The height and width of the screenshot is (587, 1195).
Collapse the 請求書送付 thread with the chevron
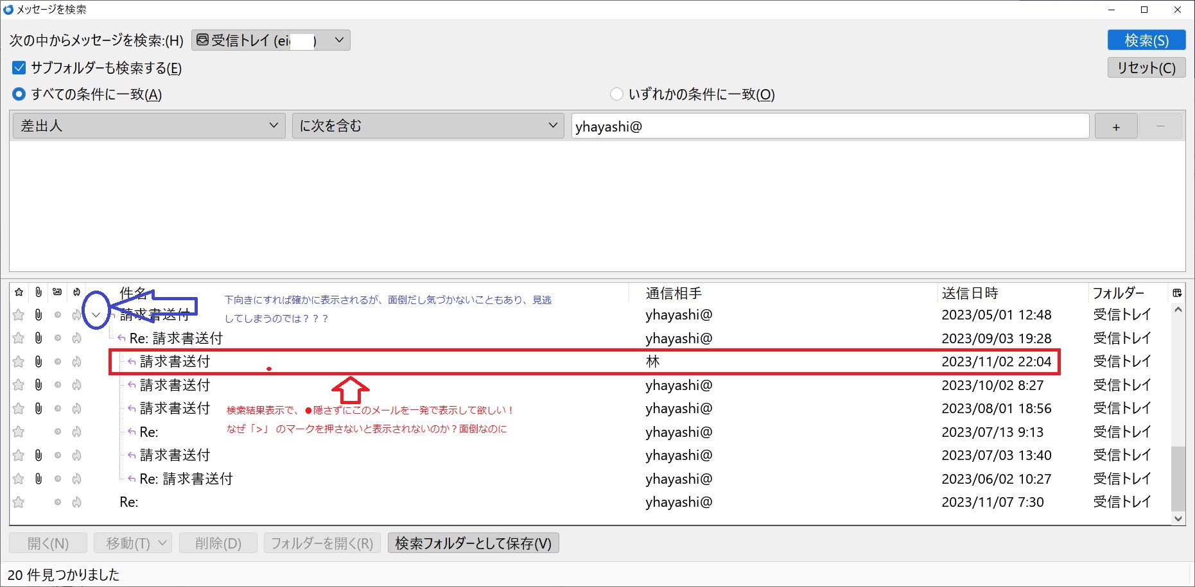(x=96, y=315)
